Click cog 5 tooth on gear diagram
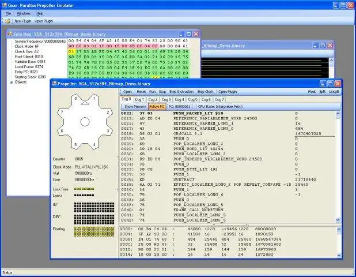356x277 pixels. point(75,144)
